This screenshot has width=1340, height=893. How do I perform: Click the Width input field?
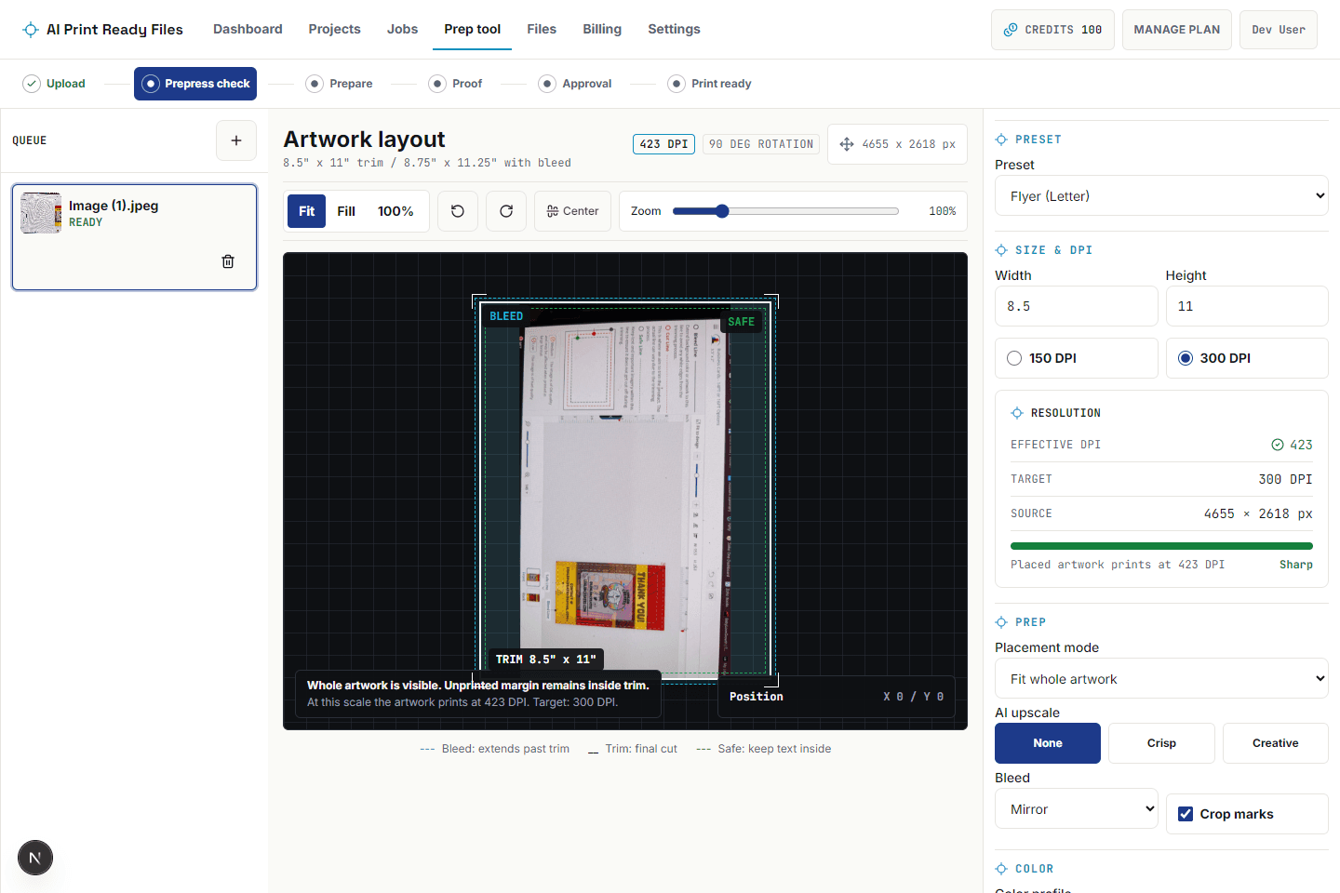(1077, 306)
